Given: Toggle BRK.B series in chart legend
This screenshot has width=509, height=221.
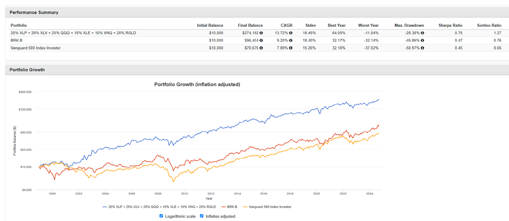Looking at the screenshot, I should (x=229, y=207).
